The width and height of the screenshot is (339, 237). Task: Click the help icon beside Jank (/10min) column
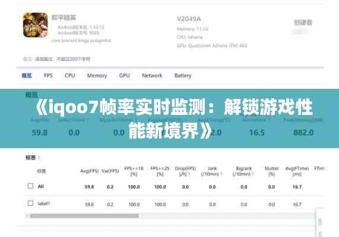pos(221,174)
